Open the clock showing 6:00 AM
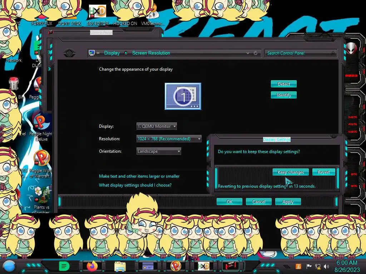 347,266
